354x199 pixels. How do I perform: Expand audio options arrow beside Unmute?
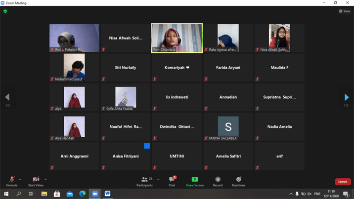20,179
